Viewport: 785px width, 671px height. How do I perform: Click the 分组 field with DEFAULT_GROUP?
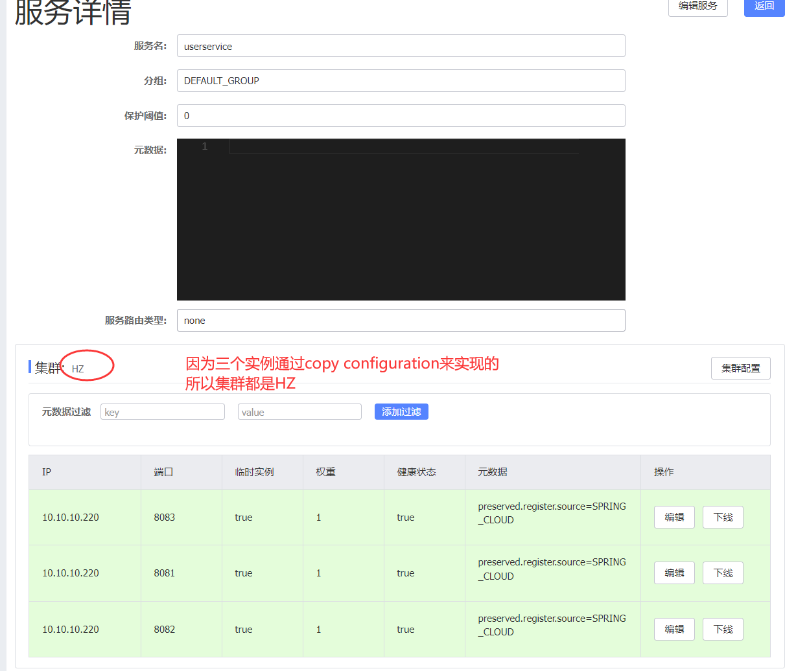(401, 80)
